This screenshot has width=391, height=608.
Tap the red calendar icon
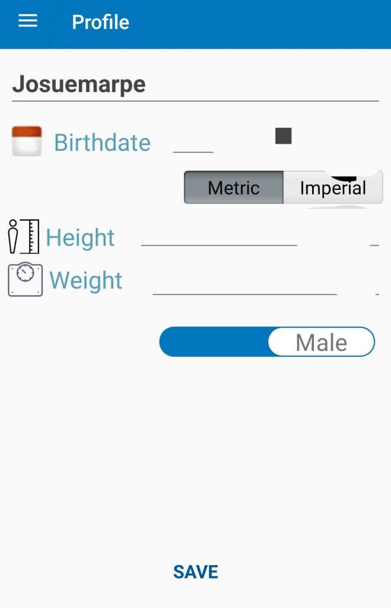coord(27,141)
